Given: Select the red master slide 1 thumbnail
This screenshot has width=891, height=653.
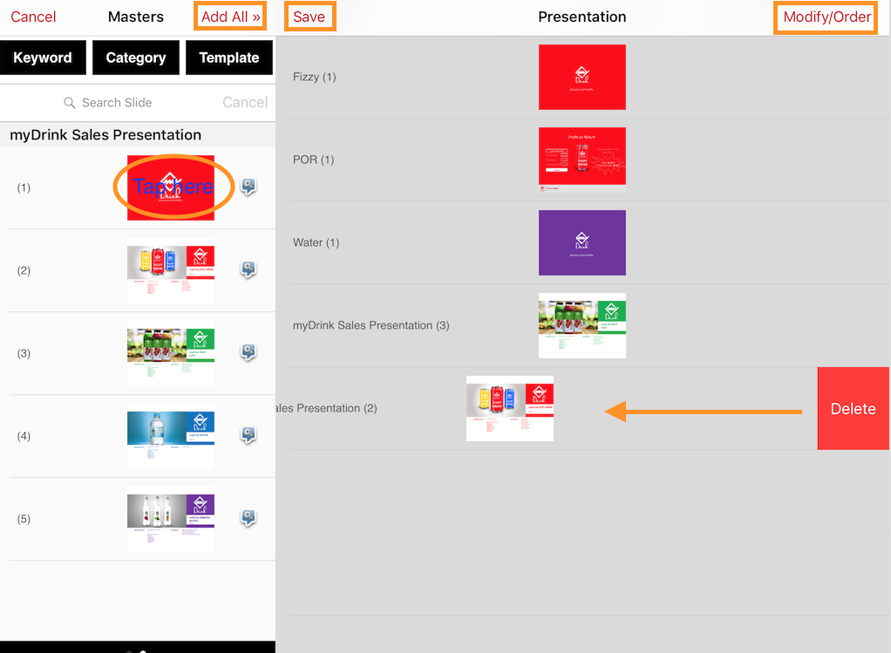Looking at the screenshot, I should pos(171,187).
